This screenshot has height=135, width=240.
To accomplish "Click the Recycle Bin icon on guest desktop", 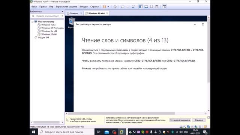I will tap(72, 21).
